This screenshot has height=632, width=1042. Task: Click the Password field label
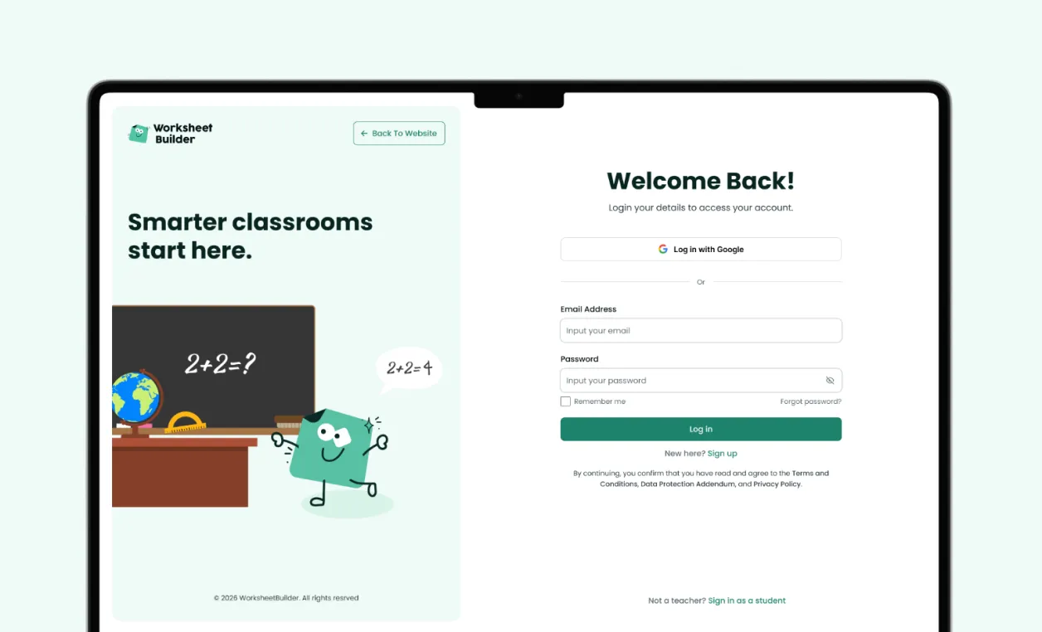pyautogui.click(x=579, y=359)
